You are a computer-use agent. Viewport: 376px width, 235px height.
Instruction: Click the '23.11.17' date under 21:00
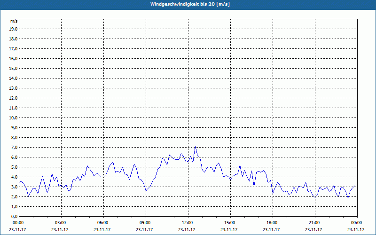pos(313,229)
